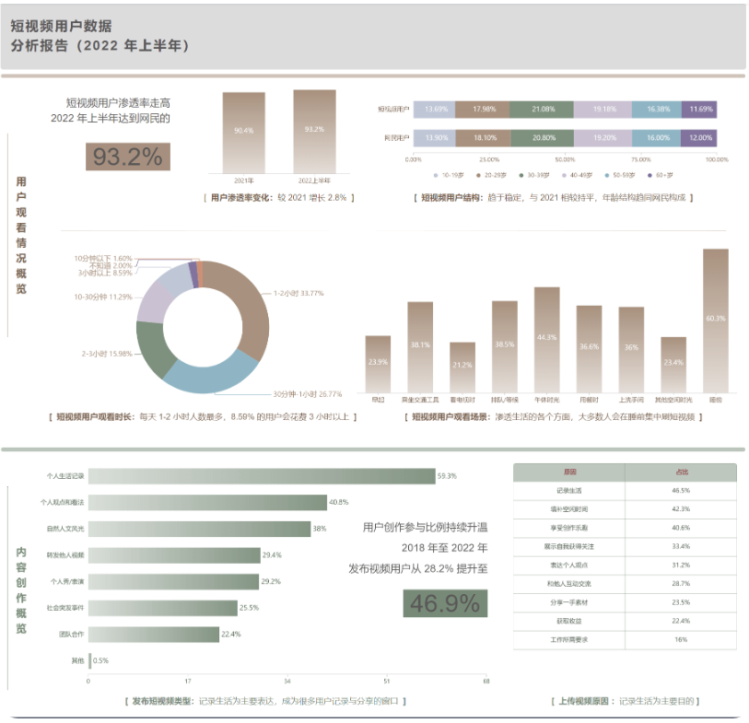Select the 36% 上洗手间 bar
749x723 pixels.
631,350
